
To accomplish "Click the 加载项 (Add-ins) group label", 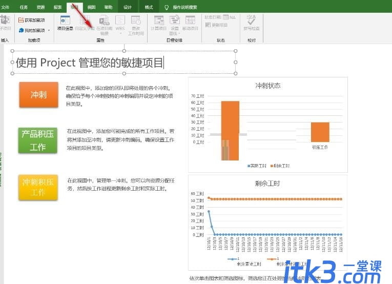I will (x=34, y=40).
